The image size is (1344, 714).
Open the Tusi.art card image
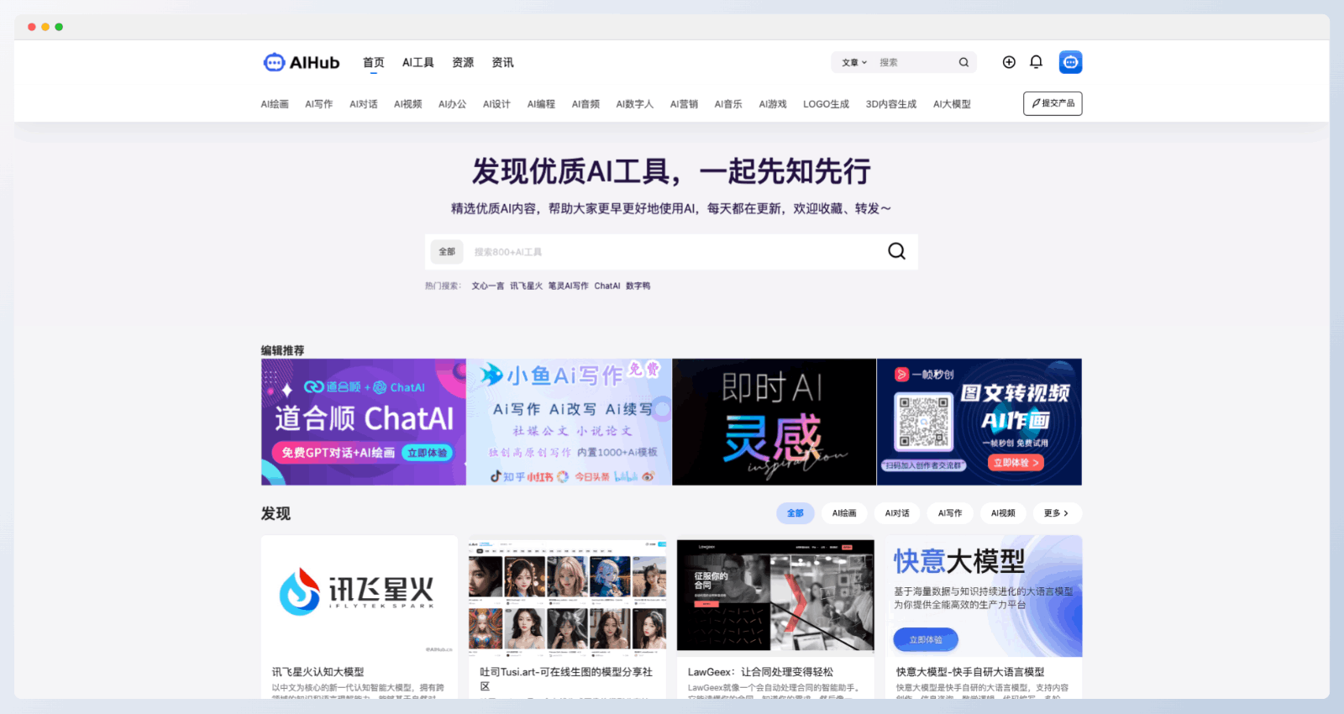pos(567,596)
